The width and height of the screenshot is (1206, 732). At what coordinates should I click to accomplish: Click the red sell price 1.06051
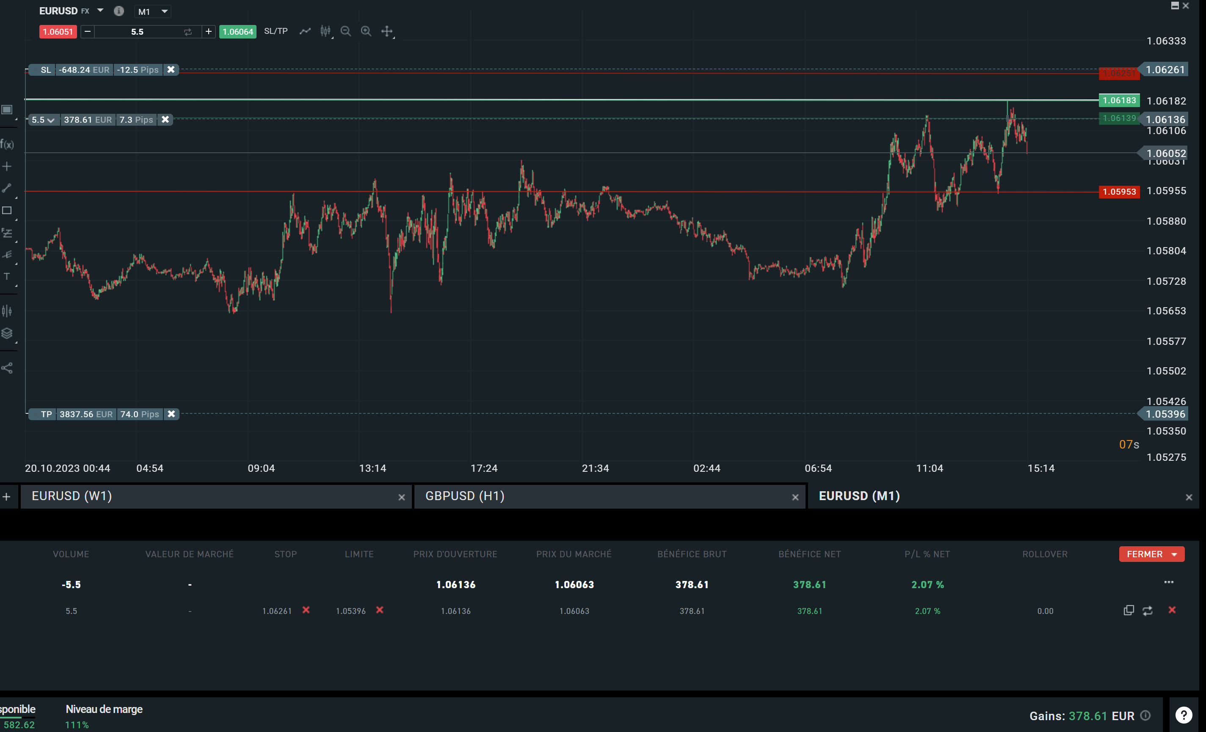[58, 32]
